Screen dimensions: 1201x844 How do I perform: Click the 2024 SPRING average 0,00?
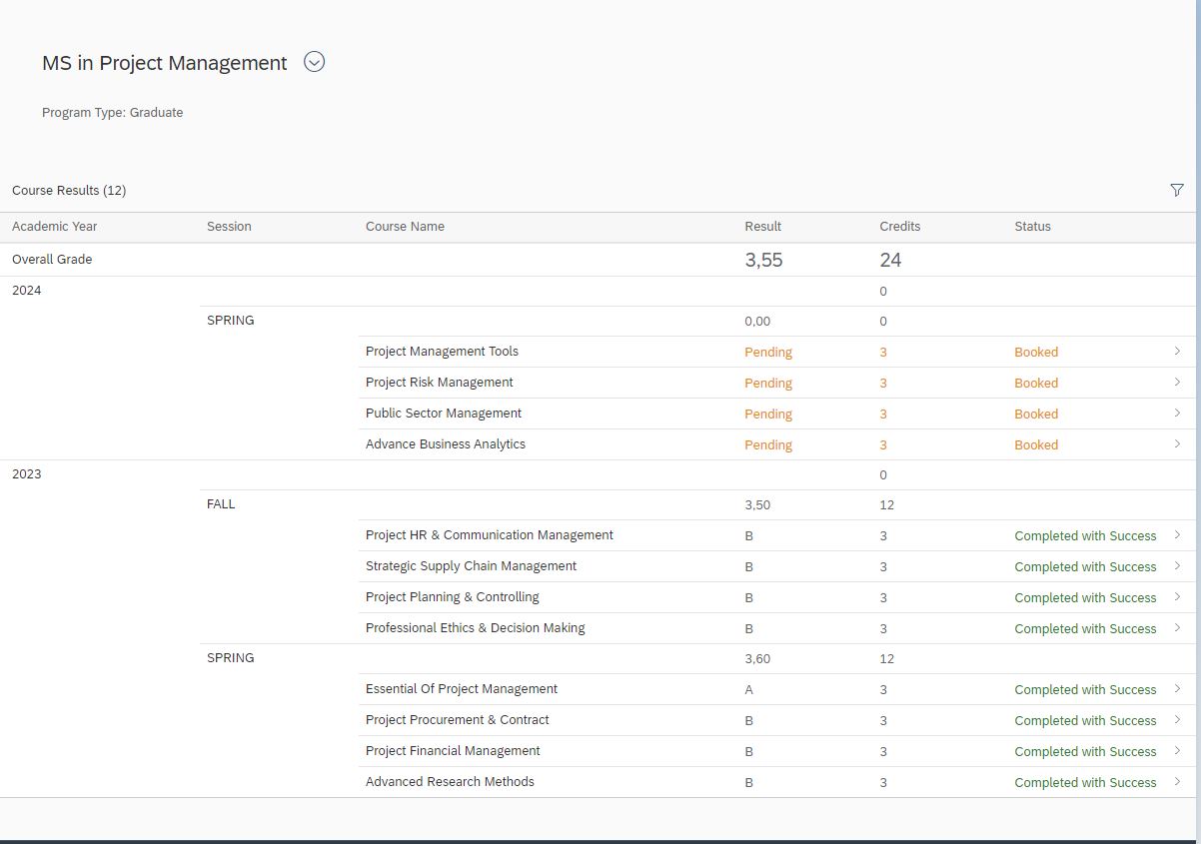pyautogui.click(x=757, y=322)
